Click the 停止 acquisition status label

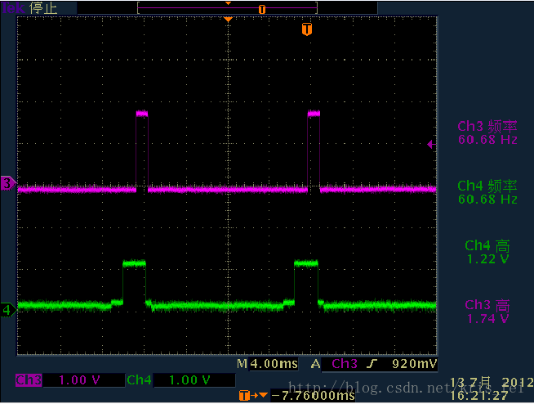pos(43,8)
